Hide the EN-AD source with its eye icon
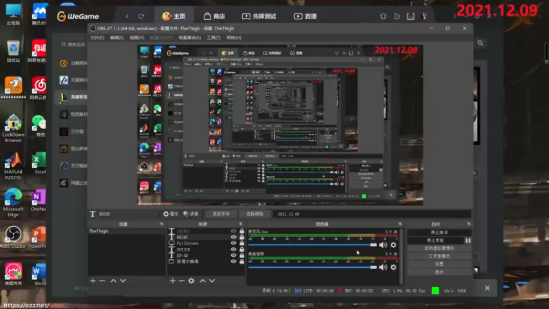This screenshot has height=309, width=549. (x=233, y=255)
